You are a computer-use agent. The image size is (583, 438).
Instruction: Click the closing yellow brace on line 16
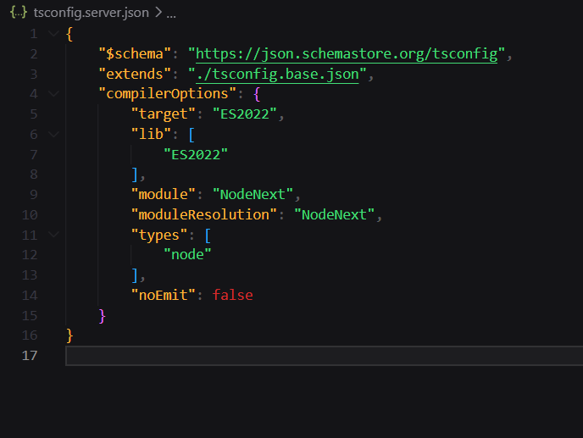point(69,335)
